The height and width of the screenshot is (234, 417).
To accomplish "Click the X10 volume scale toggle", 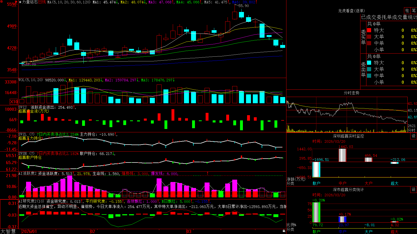I will click(14, 102).
